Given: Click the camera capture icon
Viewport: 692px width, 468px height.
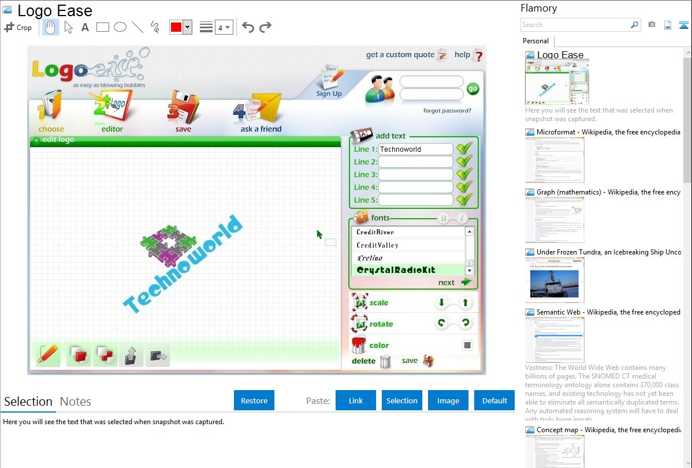Looking at the screenshot, I should 652,24.
